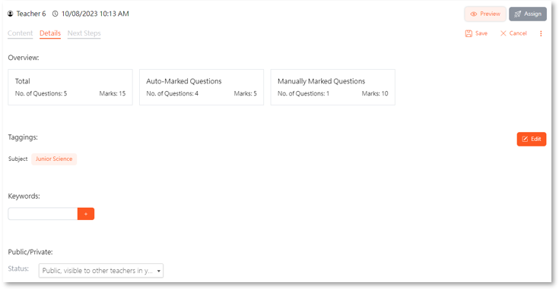Screen dimensions: 559x289
Task: Click the eye icon on Preview button
Action: pos(473,14)
